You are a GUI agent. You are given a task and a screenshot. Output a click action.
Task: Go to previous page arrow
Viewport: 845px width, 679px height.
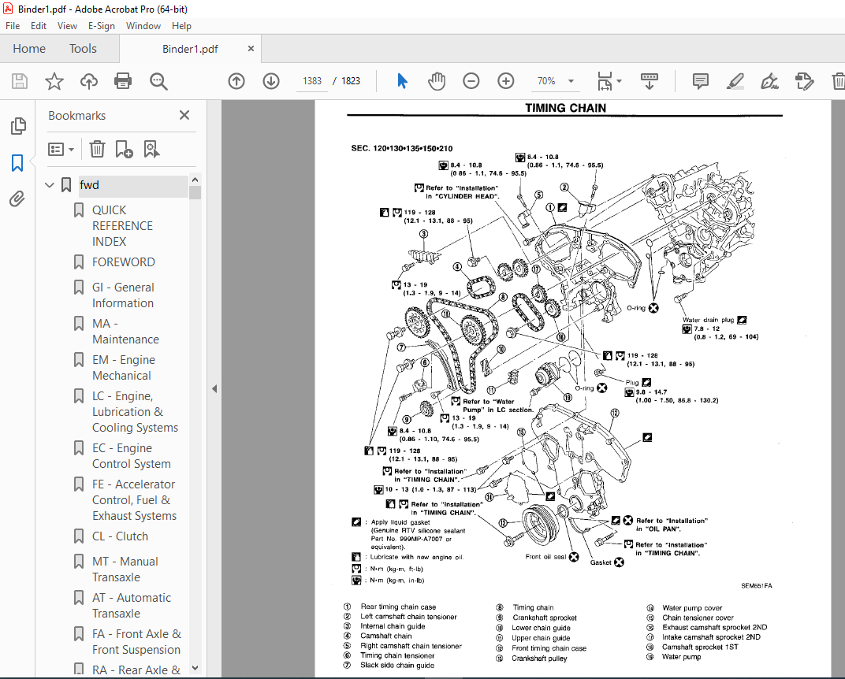236,81
